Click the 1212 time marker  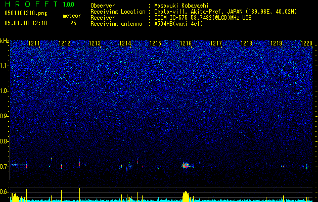tap(64, 43)
